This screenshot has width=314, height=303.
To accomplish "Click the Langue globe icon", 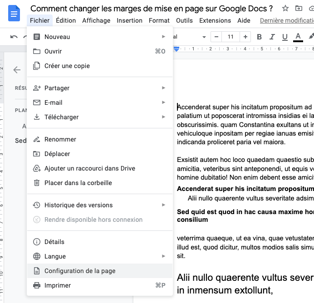I will point(37,256).
